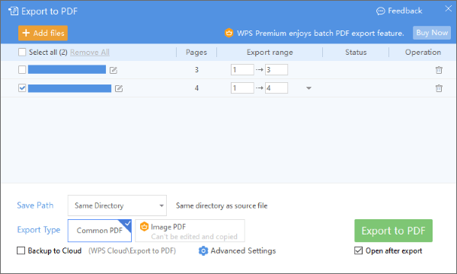Click start page field of 4-page file
Viewport: 457px width, 274px height.
(x=242, y=88)
